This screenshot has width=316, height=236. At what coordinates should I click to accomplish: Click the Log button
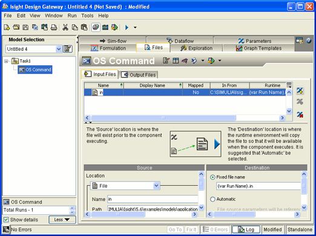coord(246,229)
